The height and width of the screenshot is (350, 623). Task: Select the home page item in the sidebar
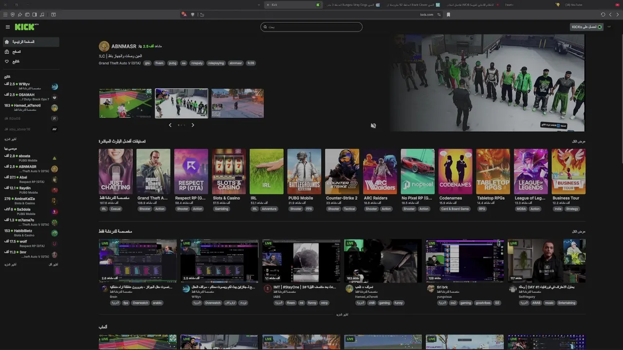[30, 42]
